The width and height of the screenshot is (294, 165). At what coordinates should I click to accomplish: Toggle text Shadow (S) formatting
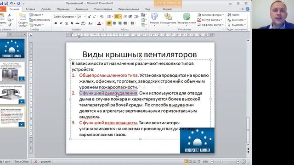pos(72,23)
